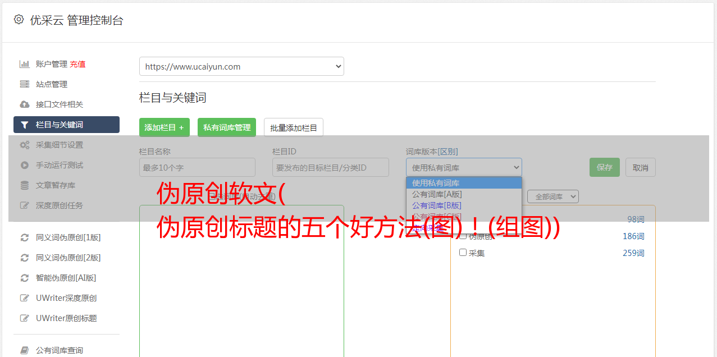717x357 pixels.
Task: Tick the 采集 checkbox
Action: [x=463, y=253]
